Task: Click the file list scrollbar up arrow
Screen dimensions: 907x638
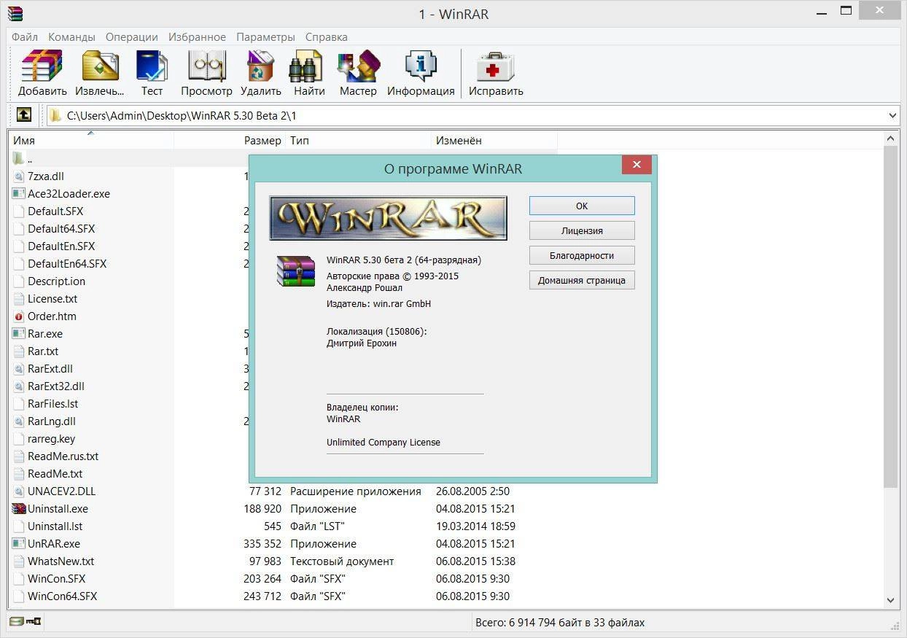Action: tap(891, 139)
